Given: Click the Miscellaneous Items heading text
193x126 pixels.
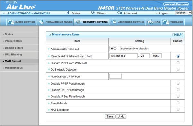Looking at the screenshot, I should click(66, 34).
